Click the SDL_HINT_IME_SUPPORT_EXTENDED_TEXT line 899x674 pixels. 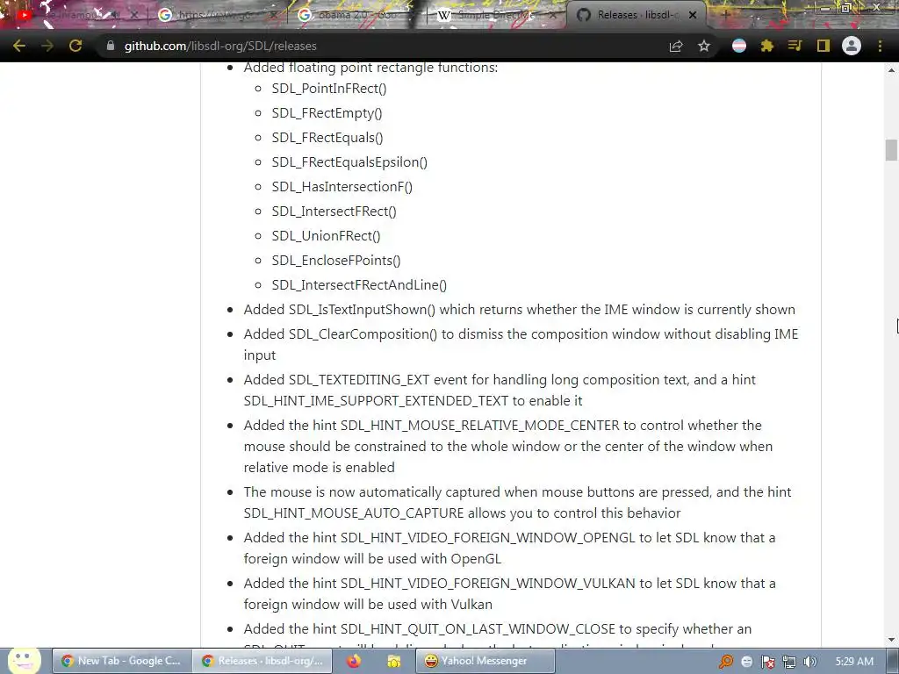413,400
